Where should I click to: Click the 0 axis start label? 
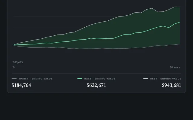(14, 67)
